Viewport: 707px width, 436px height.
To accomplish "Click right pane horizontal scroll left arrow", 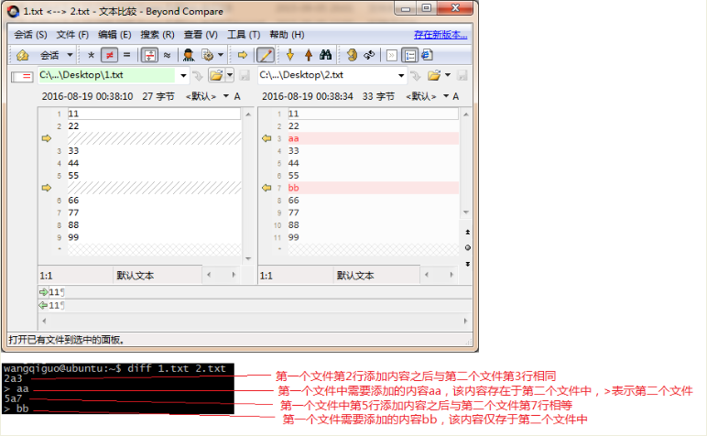I will 427,275.
